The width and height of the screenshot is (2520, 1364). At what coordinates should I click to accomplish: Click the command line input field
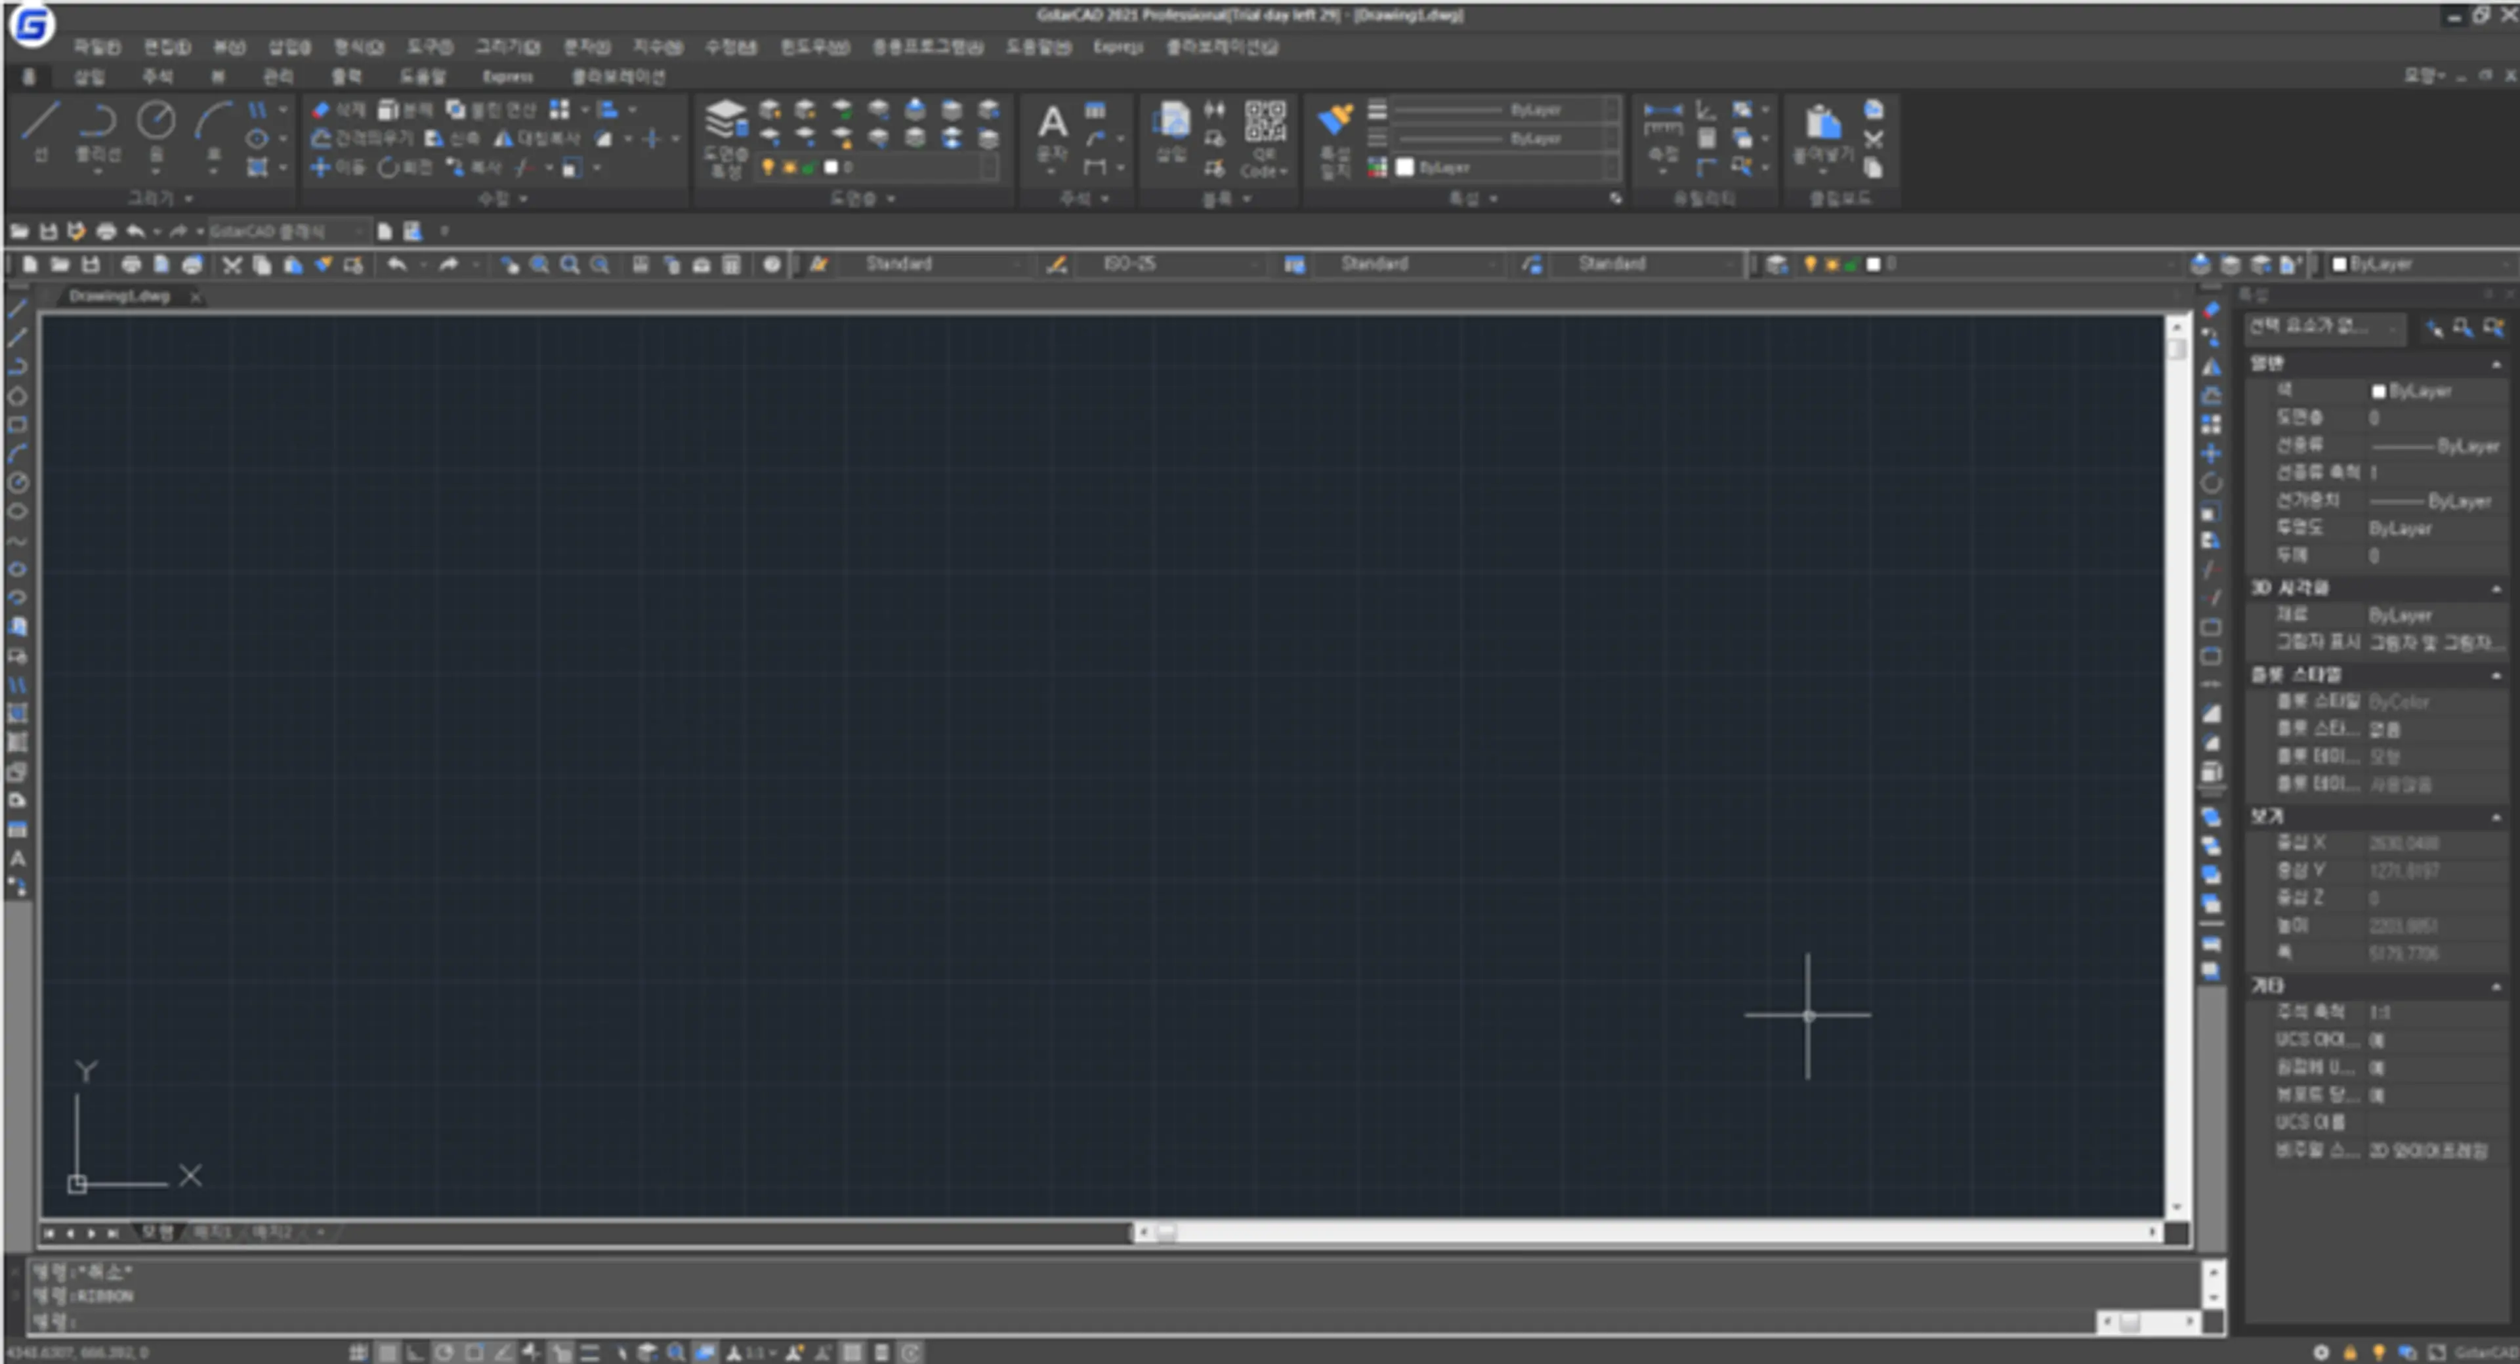click(1061, 1322)
